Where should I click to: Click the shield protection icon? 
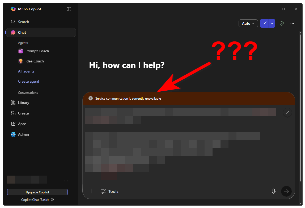[x=281, y=23]
